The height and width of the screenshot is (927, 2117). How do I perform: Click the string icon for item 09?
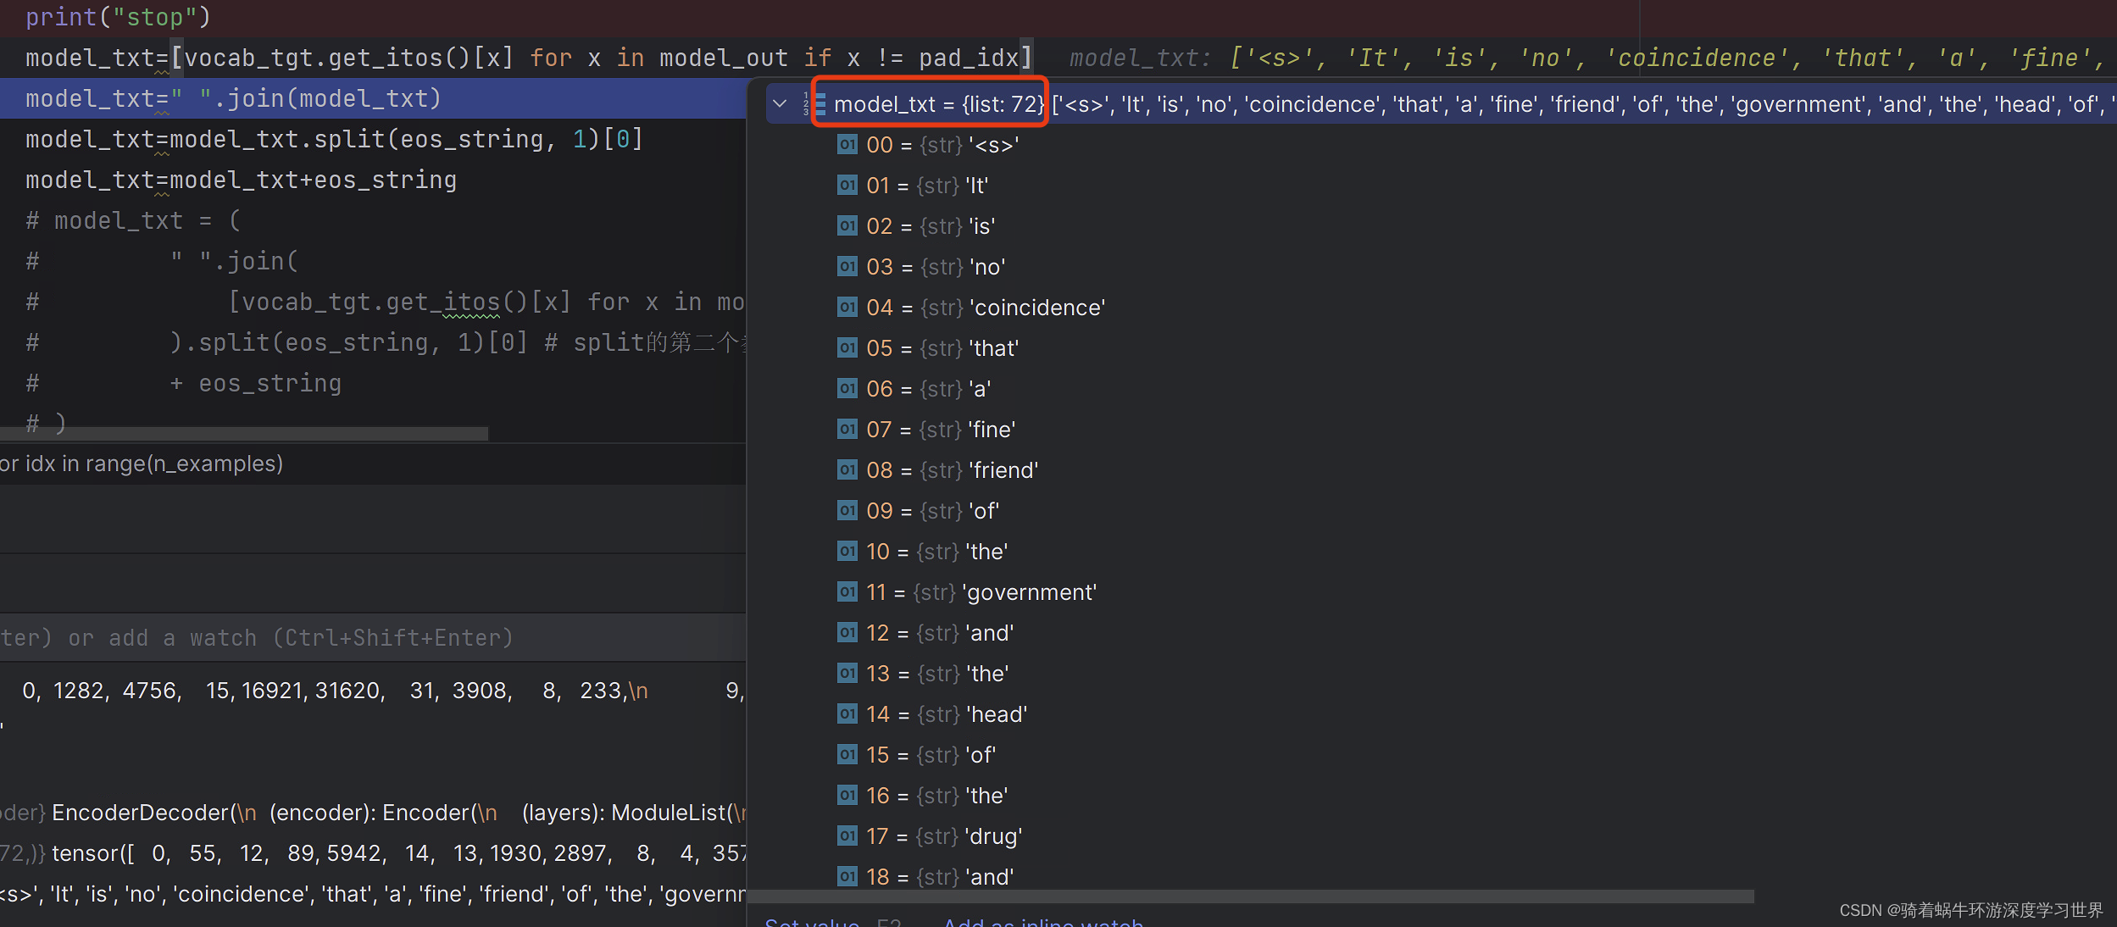[x=847, y=510]
